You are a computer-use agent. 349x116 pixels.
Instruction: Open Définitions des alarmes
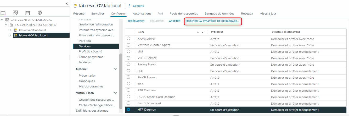tap(92, 111)
